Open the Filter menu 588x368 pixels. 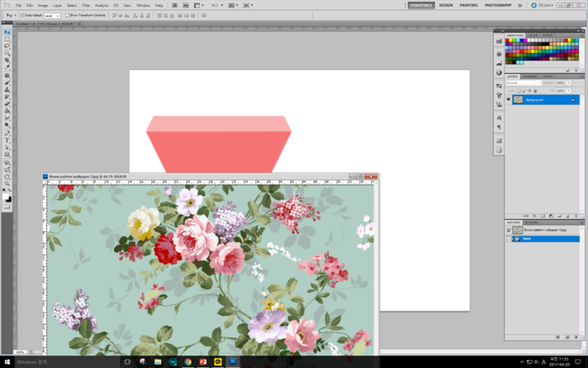[x=85, y=5]
